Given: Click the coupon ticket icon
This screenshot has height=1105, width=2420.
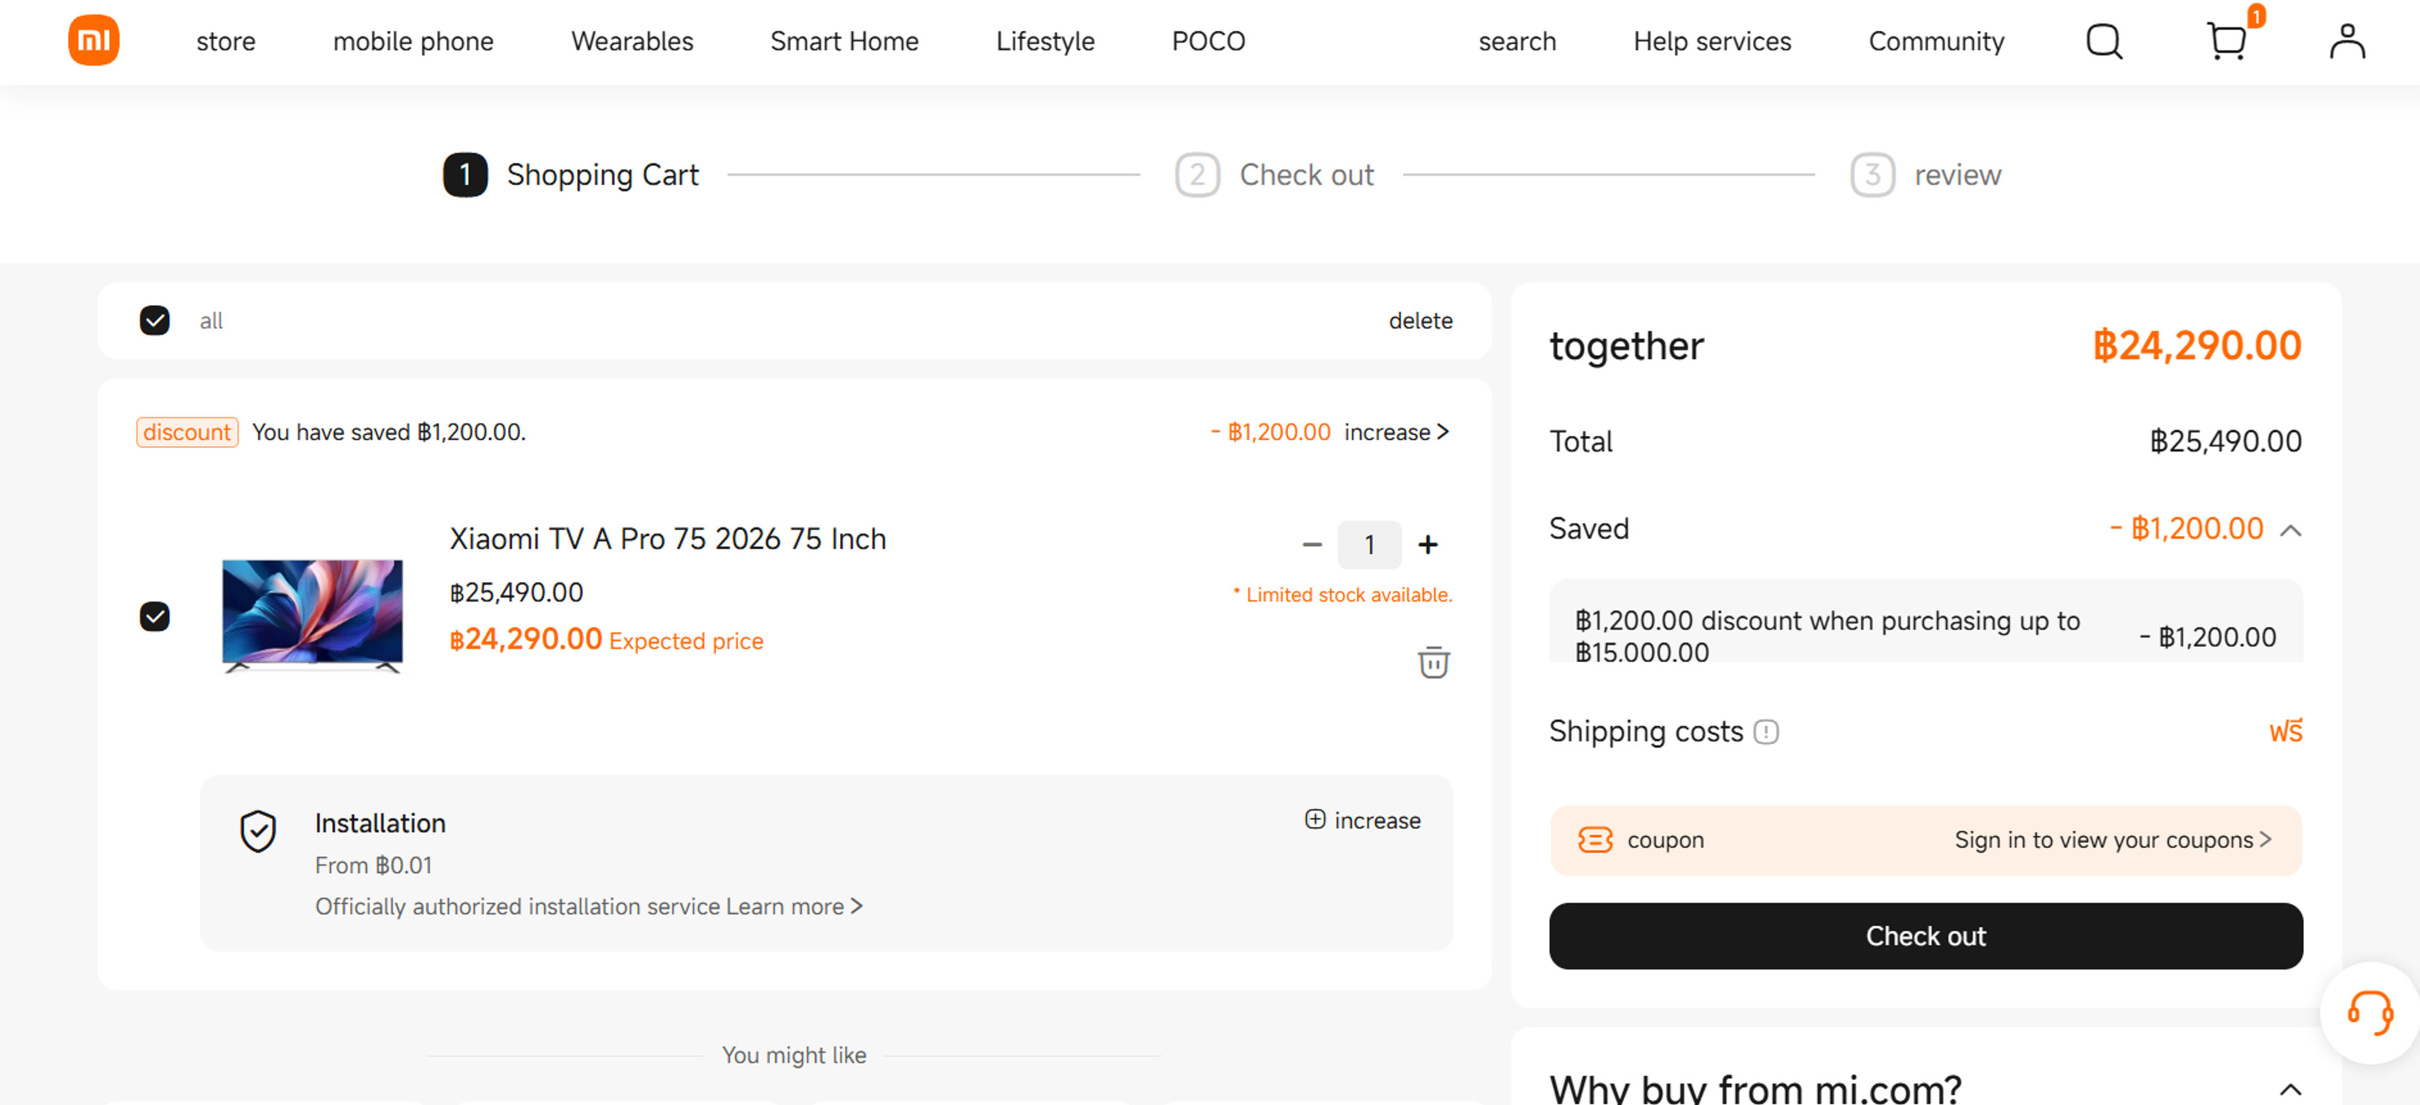Looking at the screenshot, I should 1594,839.
